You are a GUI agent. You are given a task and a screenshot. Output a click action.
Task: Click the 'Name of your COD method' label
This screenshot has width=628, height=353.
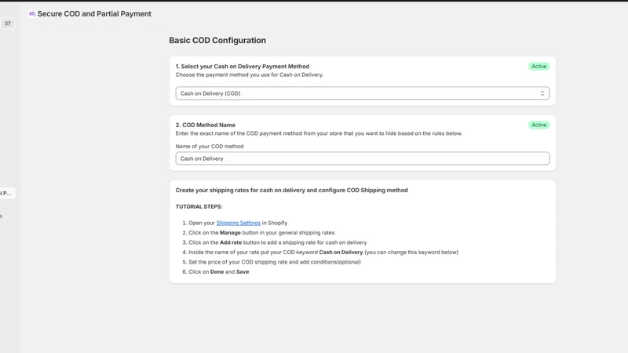tap(210, 147)
